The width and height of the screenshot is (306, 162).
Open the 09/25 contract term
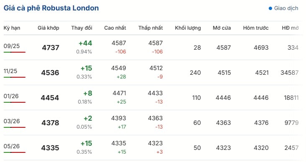pos(12,46)
